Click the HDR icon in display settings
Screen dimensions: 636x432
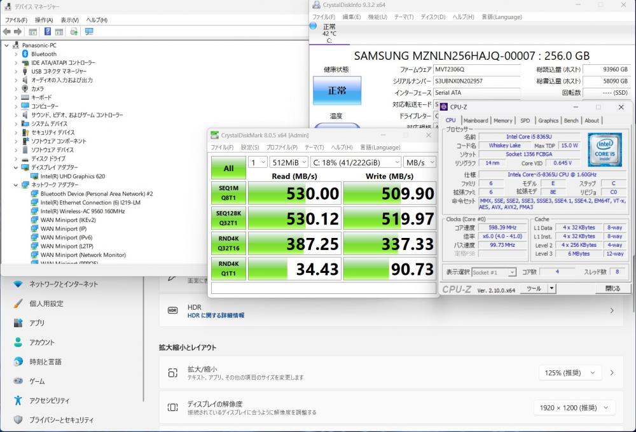[172, 310]
